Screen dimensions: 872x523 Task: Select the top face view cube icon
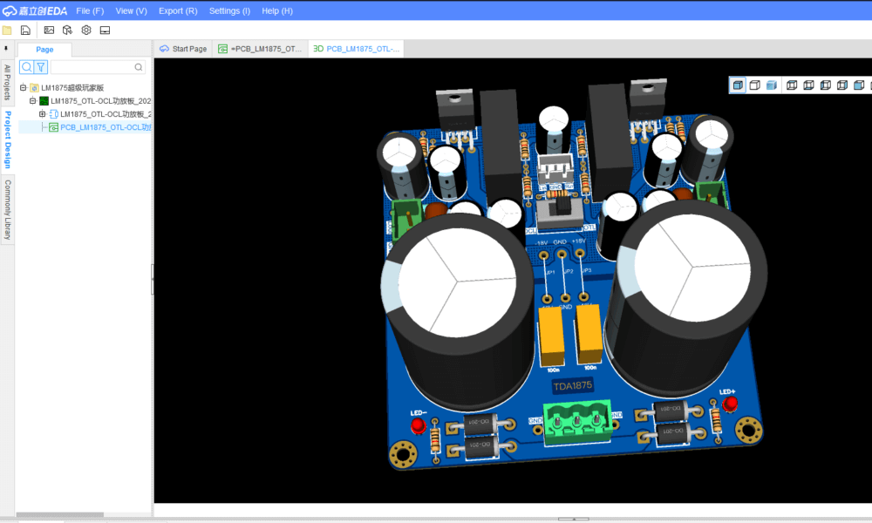[791, 85]
